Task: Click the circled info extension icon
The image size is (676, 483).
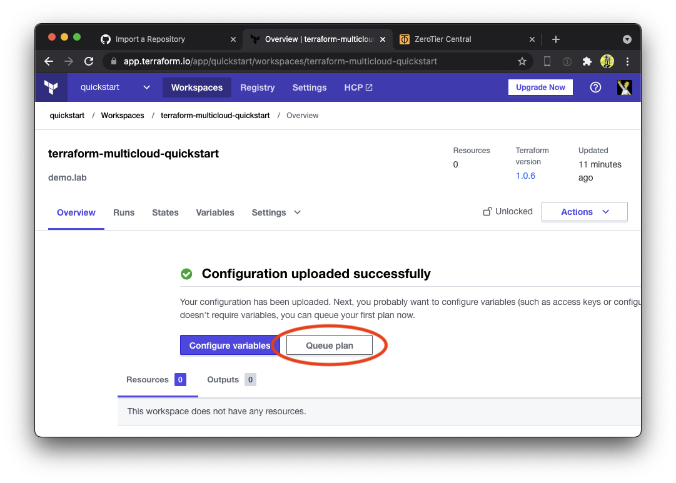Action: coord(567,62)
